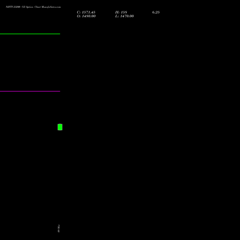Click the magenta horizontal indicator line
Screen dimensions: 240x240
[x=30, y=91]
